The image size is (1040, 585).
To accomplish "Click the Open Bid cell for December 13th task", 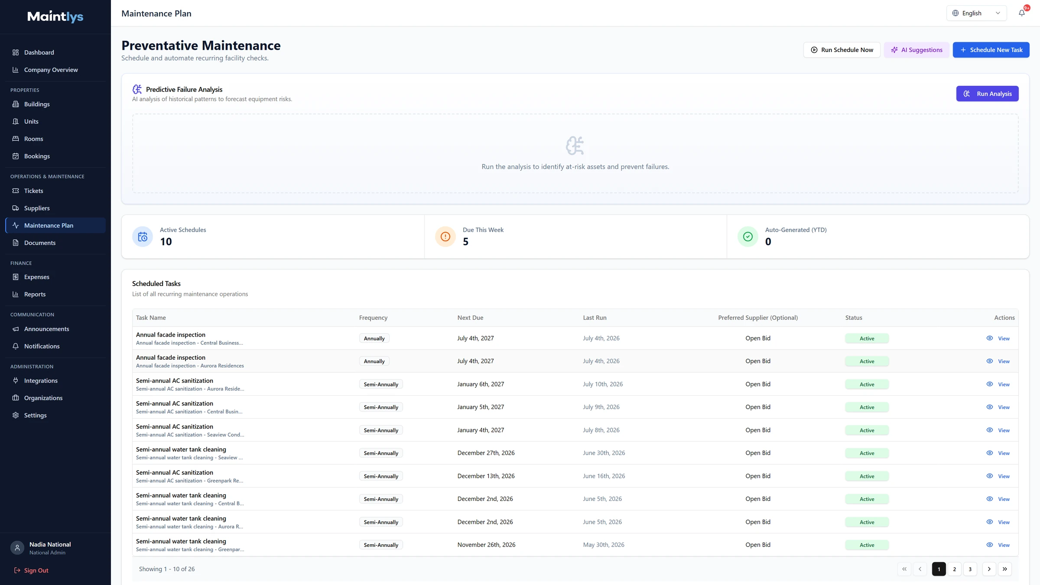I will pos(758,476).
